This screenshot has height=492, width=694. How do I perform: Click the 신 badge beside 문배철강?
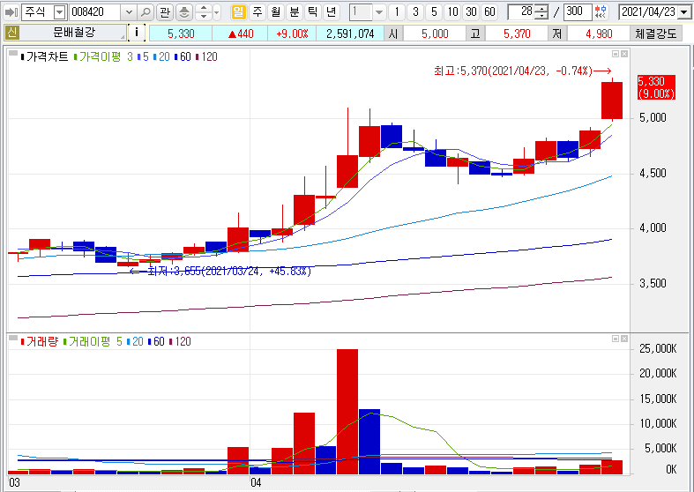(11, 33)
